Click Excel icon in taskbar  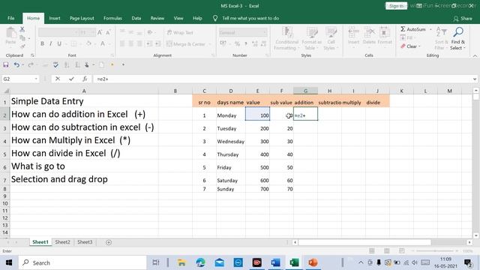coord(294,262)
